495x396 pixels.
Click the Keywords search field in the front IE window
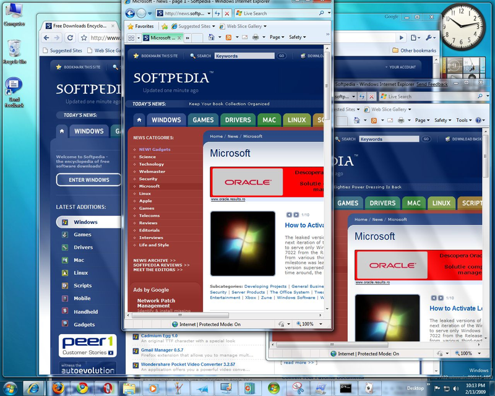click(x=244, y=56)
